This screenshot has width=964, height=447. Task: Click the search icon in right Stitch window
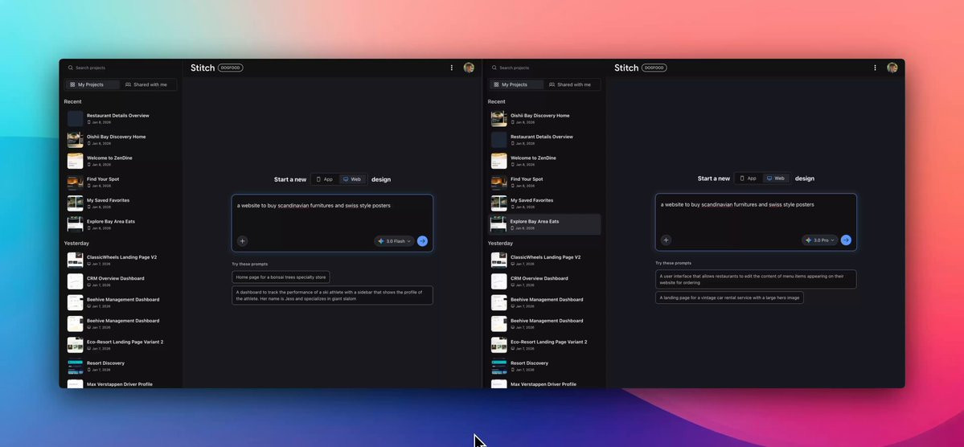[x=494, y=68]
